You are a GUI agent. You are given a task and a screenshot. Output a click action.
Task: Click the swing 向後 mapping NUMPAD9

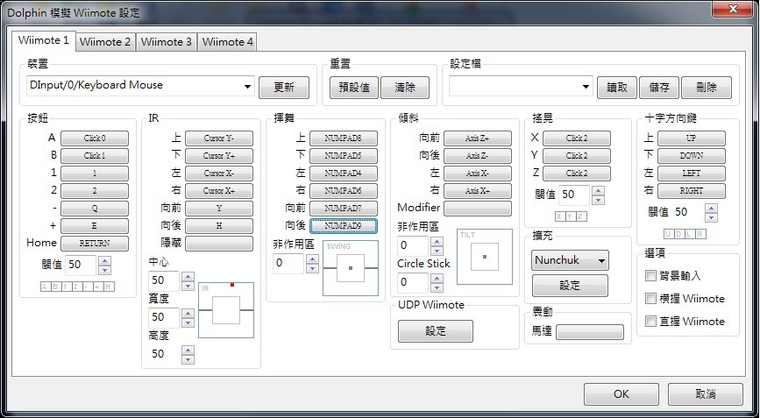click(343, 226)
